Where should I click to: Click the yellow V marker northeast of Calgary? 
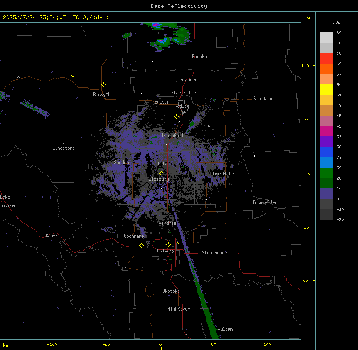[x=178, y=243]
